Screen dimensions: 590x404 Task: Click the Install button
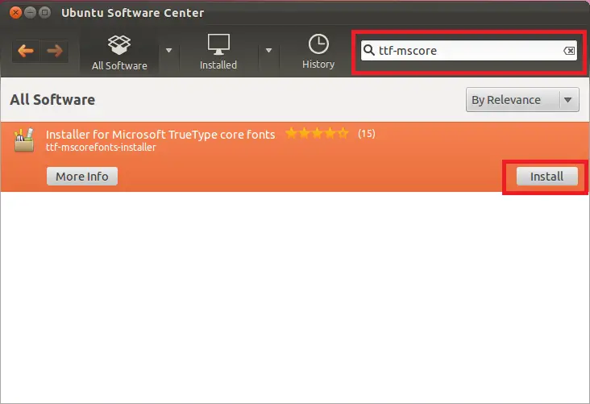(x=546, y=177)
